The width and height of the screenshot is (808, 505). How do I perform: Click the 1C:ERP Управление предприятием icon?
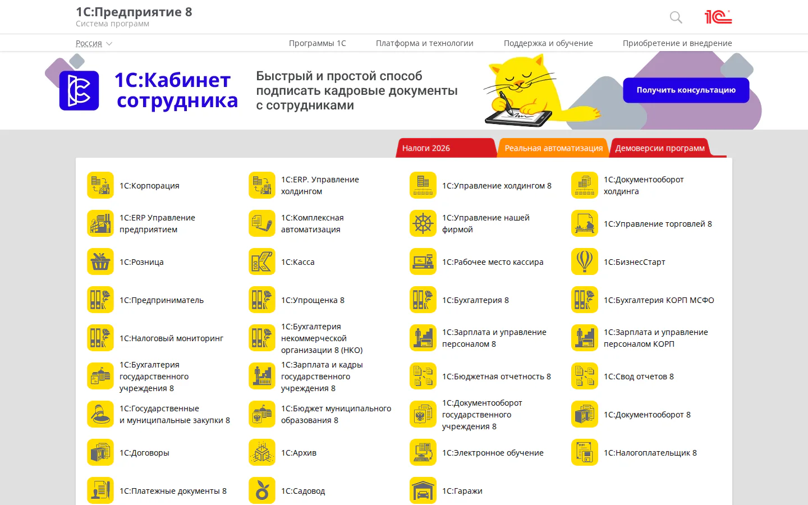point(100,223)
